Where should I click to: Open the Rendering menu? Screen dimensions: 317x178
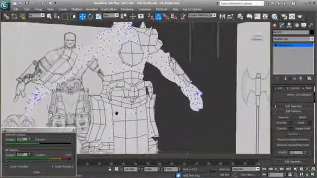coord(127,9)
